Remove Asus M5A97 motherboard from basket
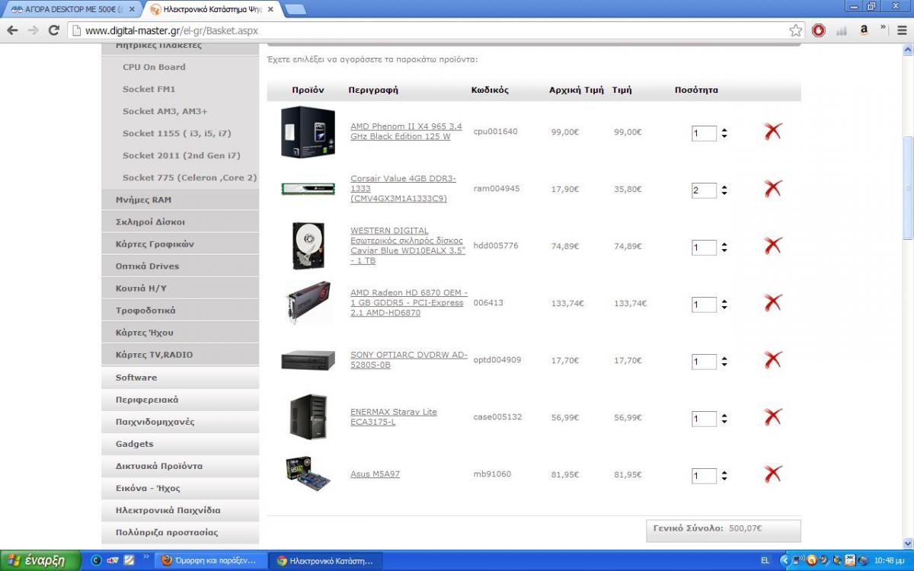Viewport: 914px width, 571px height. point(773,474)
